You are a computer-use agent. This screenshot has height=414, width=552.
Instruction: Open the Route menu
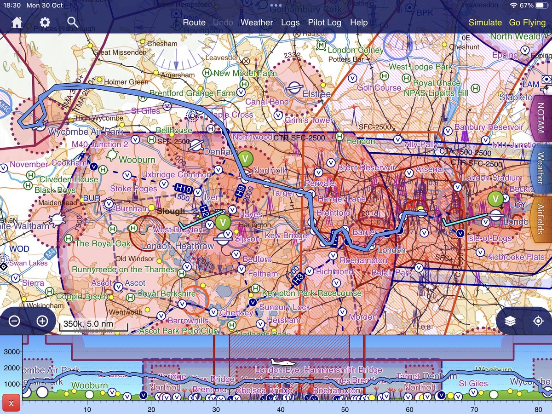click(194, 23)
